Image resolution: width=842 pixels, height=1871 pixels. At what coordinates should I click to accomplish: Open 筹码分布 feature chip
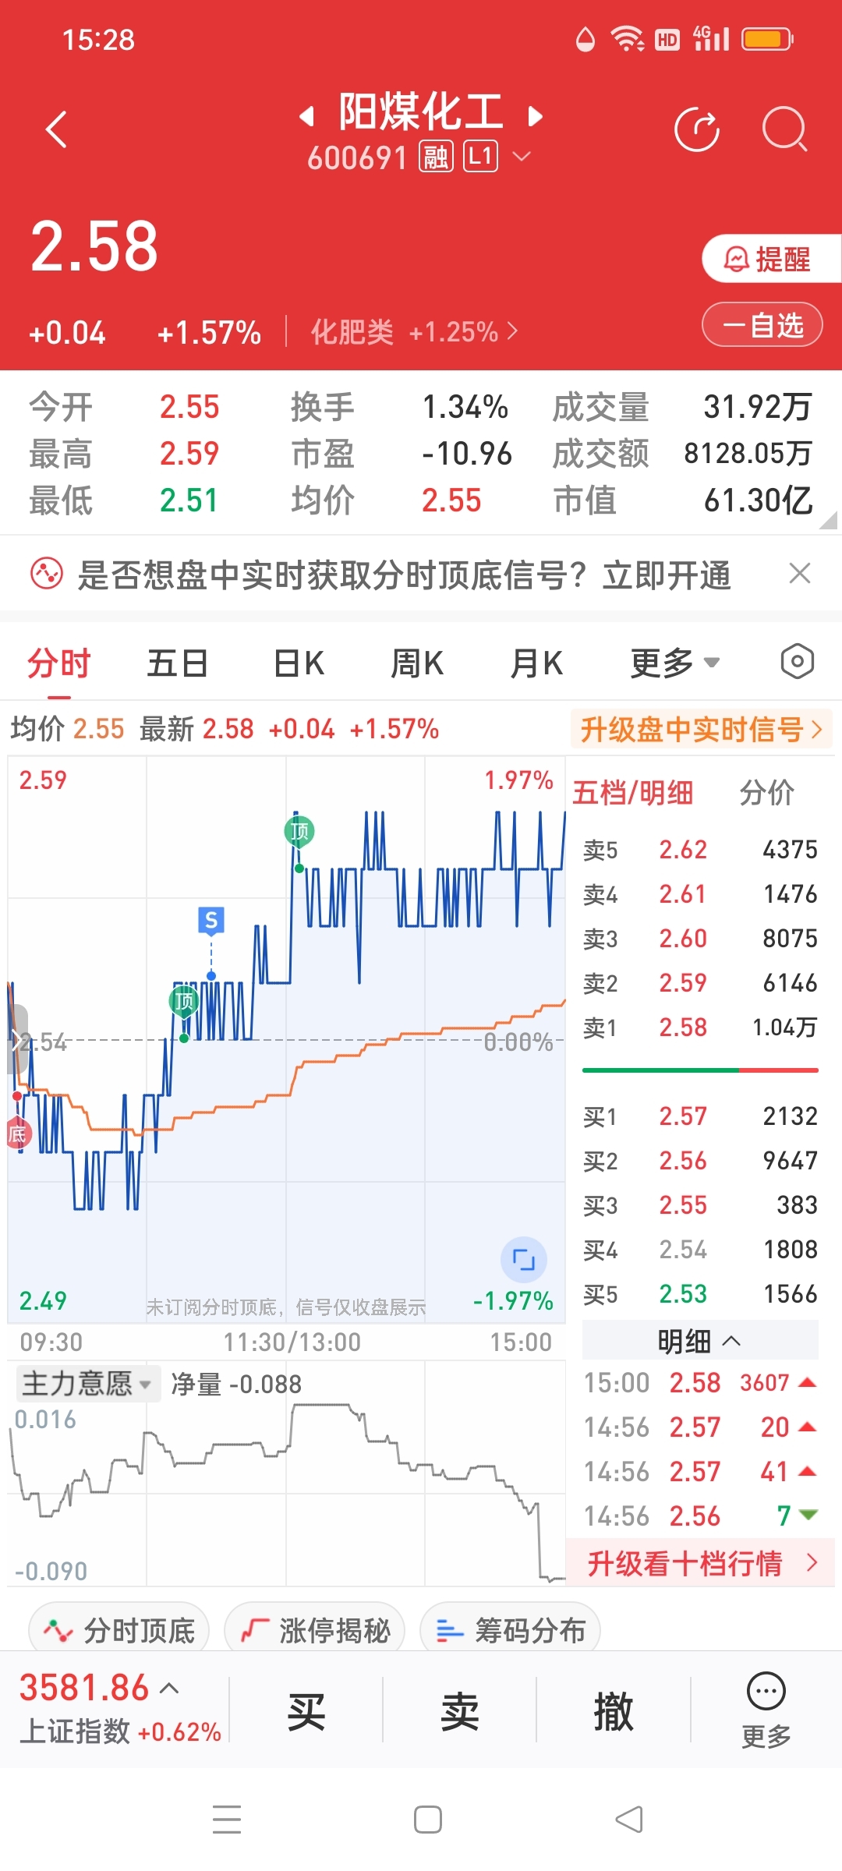point(510,1630)
